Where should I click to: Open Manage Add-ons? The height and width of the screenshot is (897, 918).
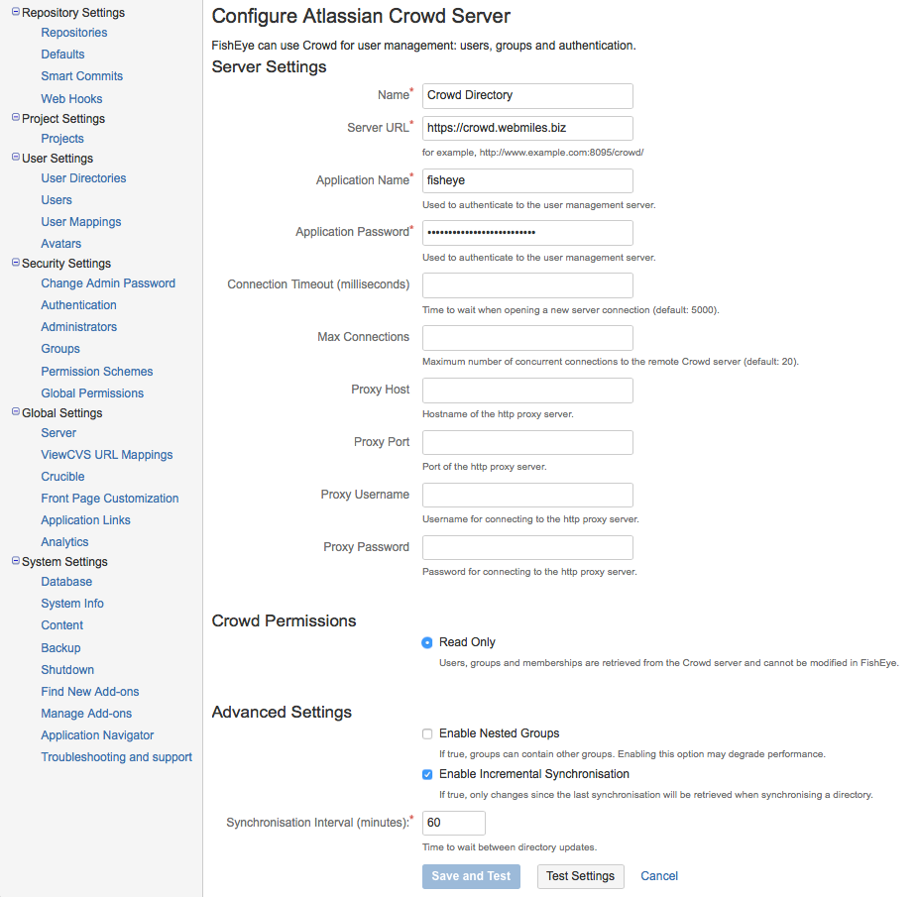[x=86, y=714]
